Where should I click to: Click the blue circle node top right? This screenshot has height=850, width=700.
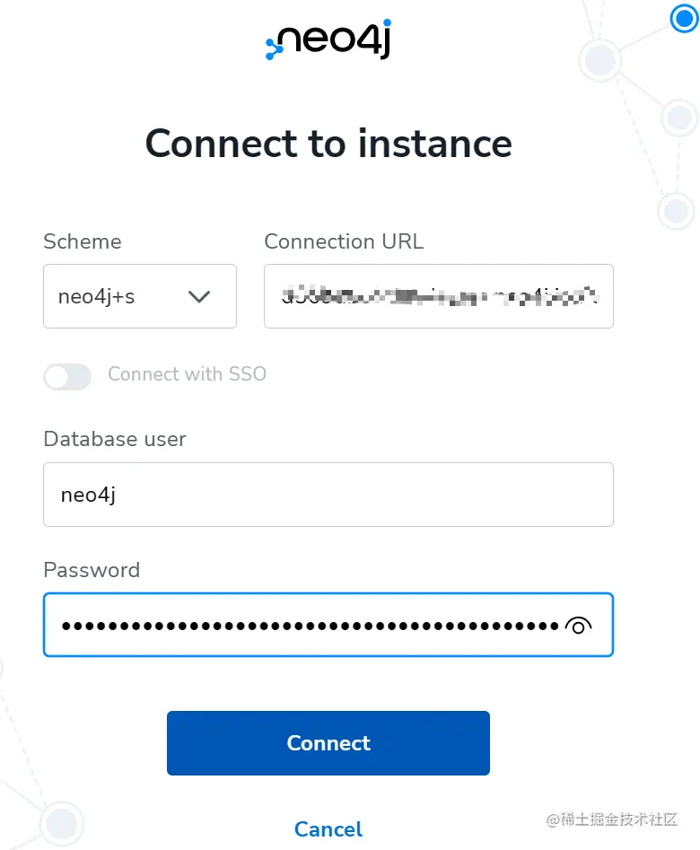[684, 18]
